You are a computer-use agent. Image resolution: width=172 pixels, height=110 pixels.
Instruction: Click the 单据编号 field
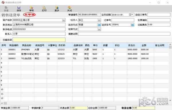click(89, 15)
